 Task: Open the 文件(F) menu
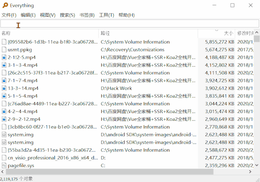pyautogui.click(x=9, y=15)
